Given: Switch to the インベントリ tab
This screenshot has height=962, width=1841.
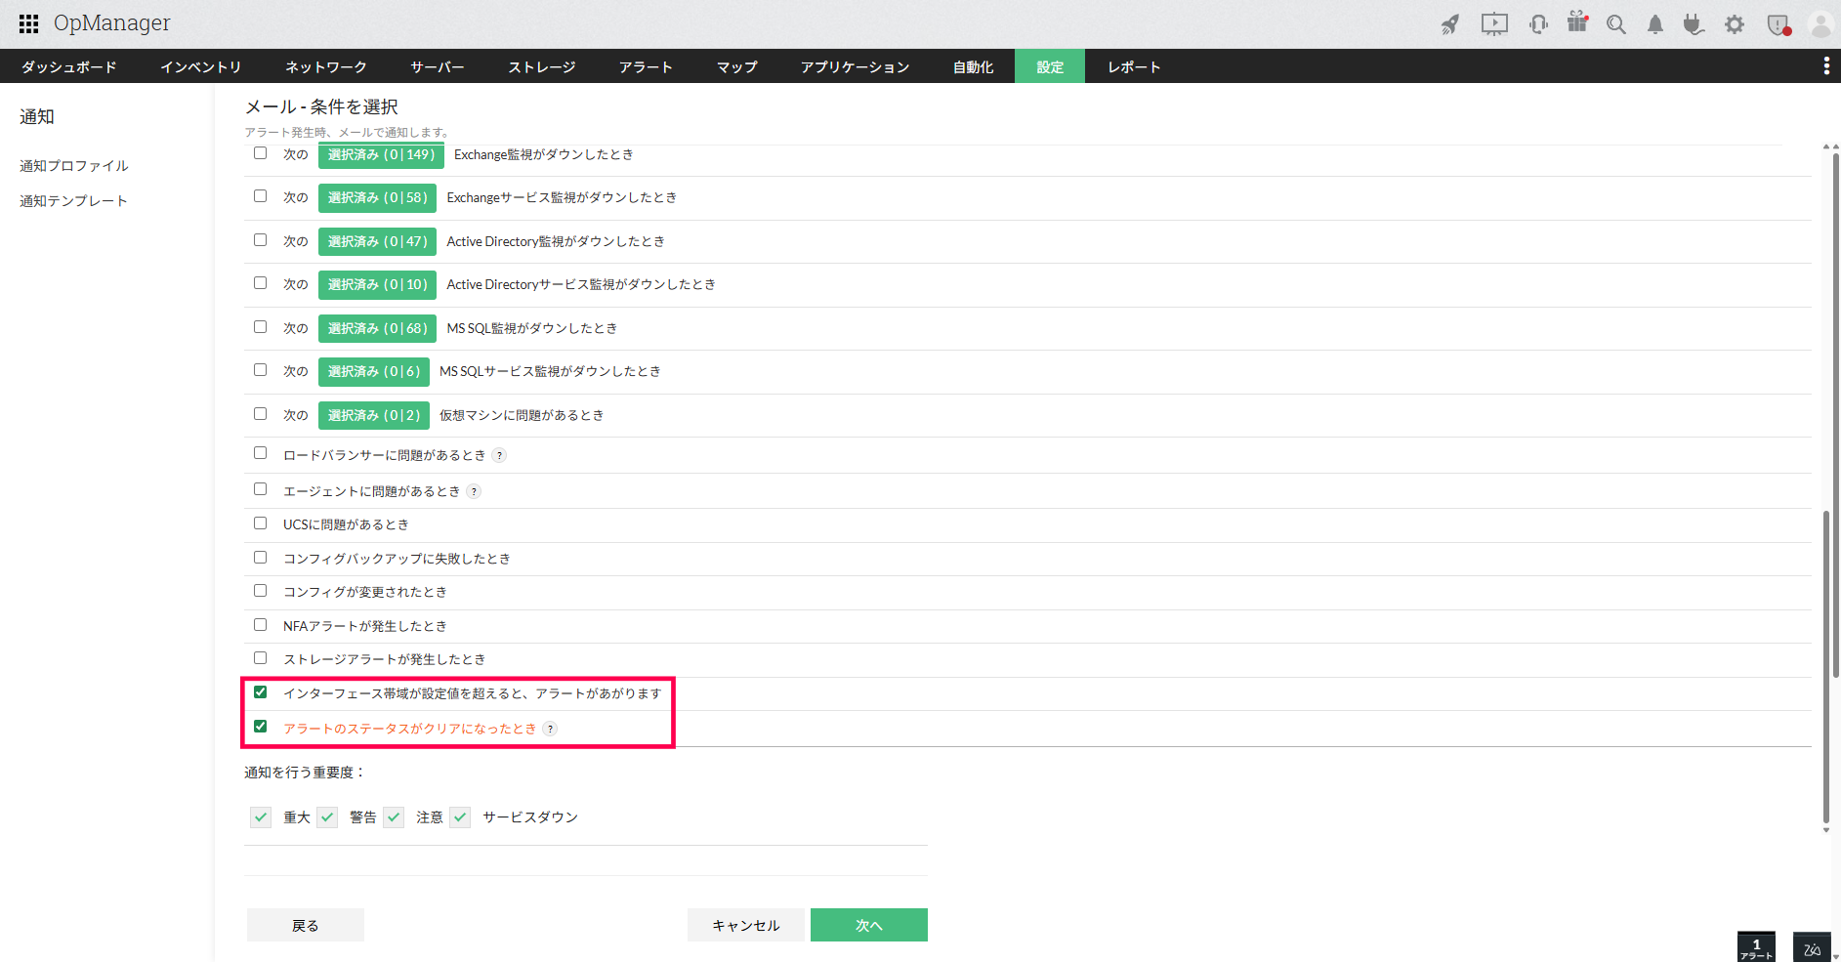Looking at the screenshot, I should click(200, 66).
